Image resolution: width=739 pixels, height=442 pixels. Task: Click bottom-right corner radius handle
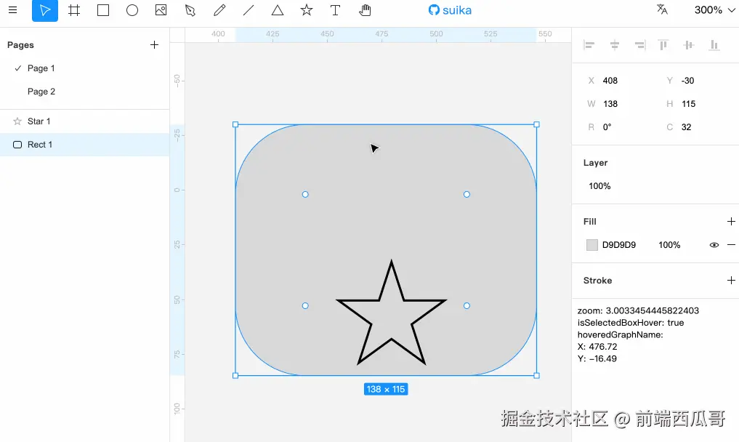(467, 305)
